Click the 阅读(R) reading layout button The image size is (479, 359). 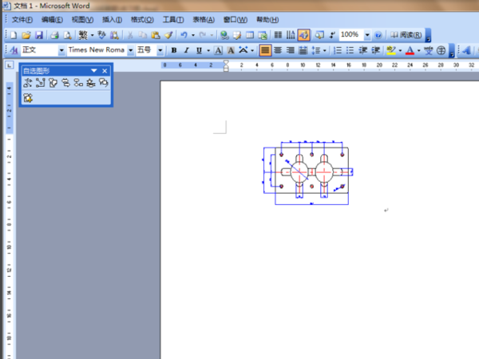coord(406,35)
